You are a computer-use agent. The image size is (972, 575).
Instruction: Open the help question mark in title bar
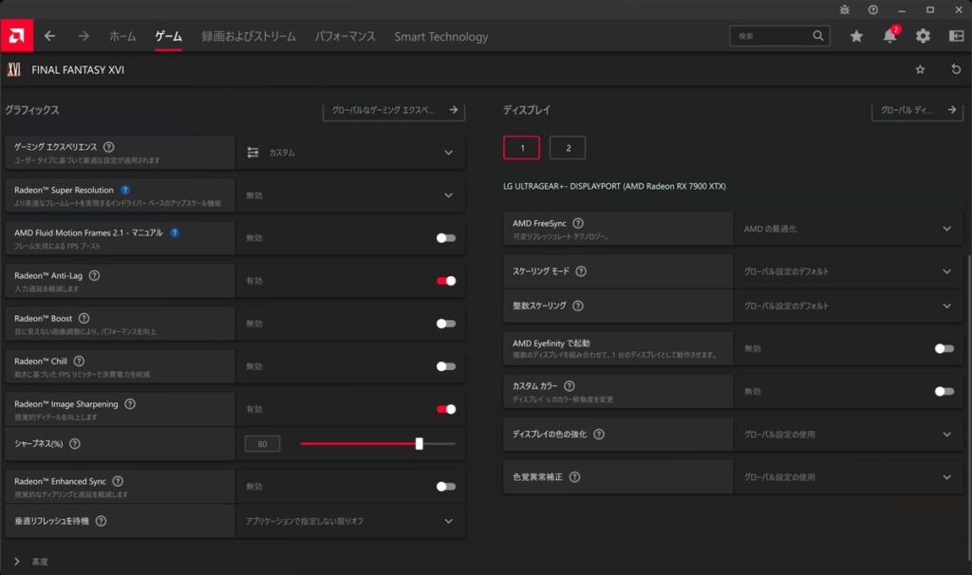pyautogui.click(x=873, y=9)
